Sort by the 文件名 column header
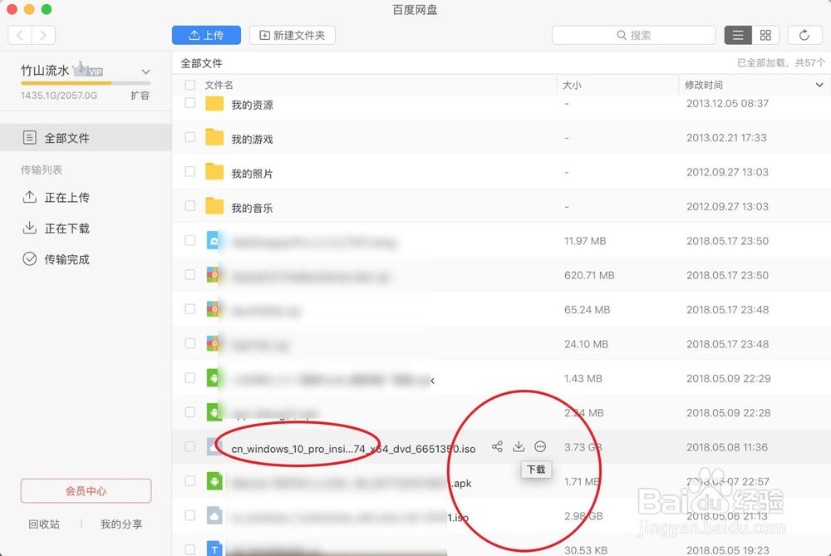 tap(219, 85)
